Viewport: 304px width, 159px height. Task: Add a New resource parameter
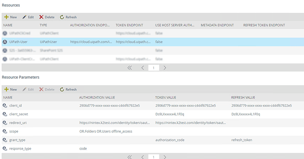point(11,89)
